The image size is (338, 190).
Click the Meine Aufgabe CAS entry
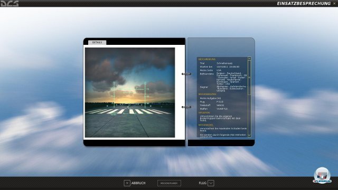point(210,98)
